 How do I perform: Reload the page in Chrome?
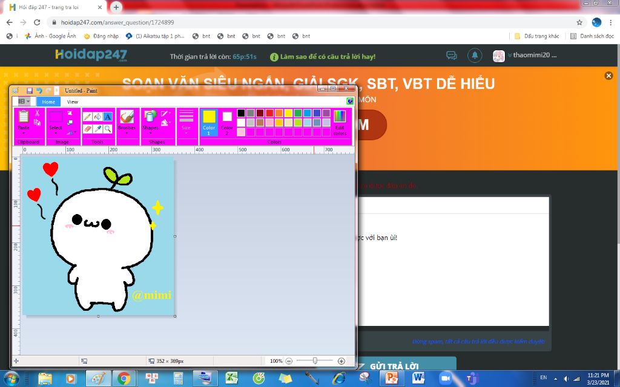coord(37,22)
